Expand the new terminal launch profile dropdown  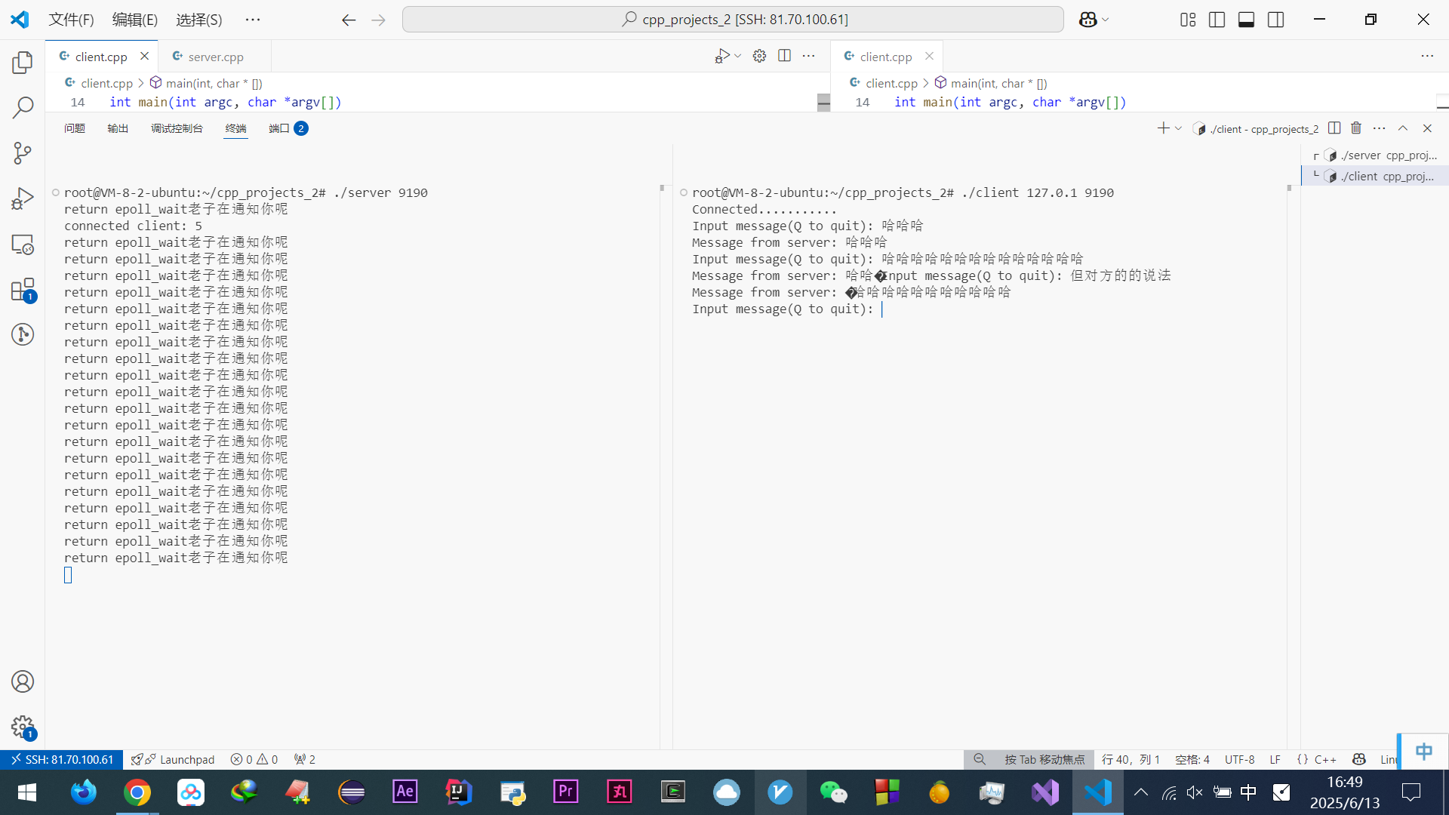coord(1178,128)
